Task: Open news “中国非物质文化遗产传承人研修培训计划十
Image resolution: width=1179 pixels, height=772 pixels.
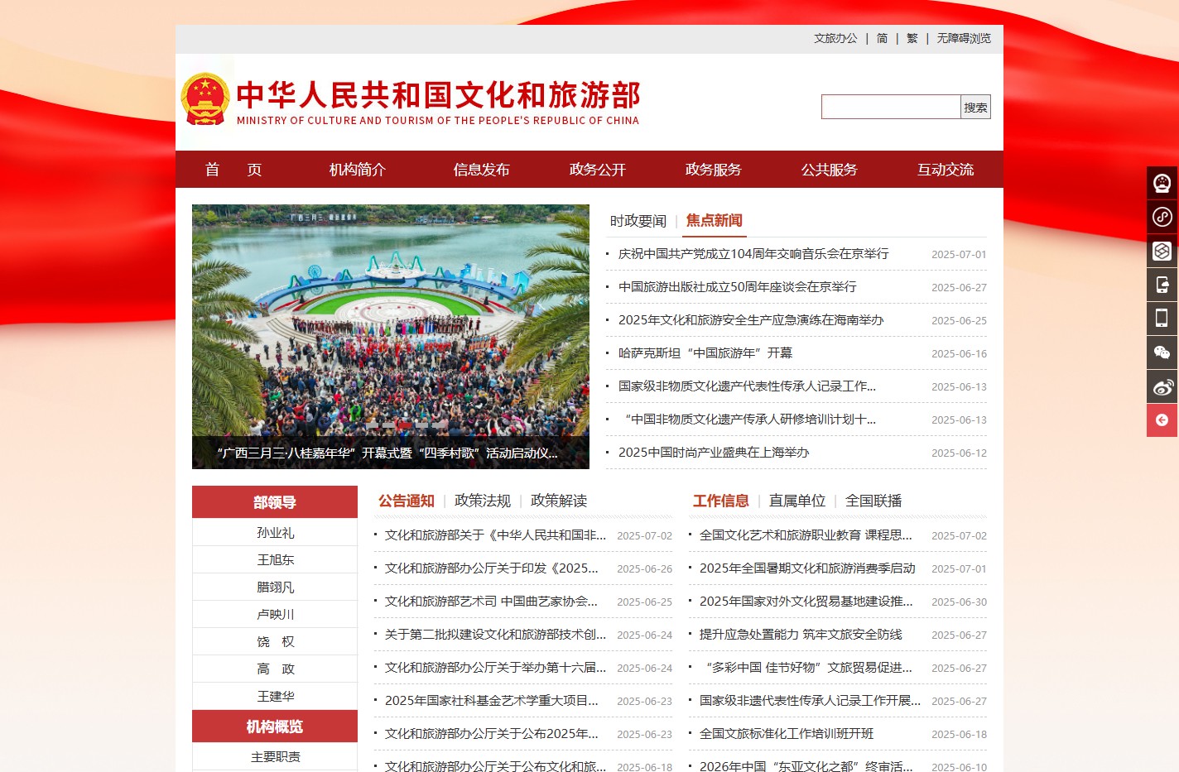Action: (750, 420)
